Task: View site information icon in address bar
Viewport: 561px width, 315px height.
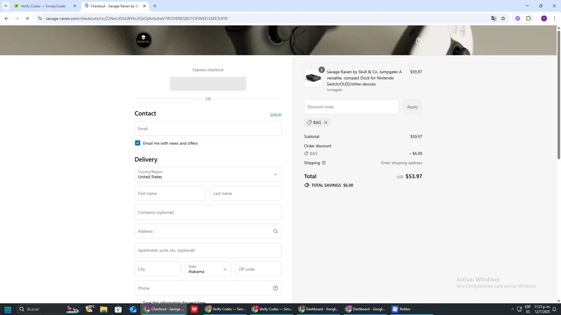Action: point(40,18)
